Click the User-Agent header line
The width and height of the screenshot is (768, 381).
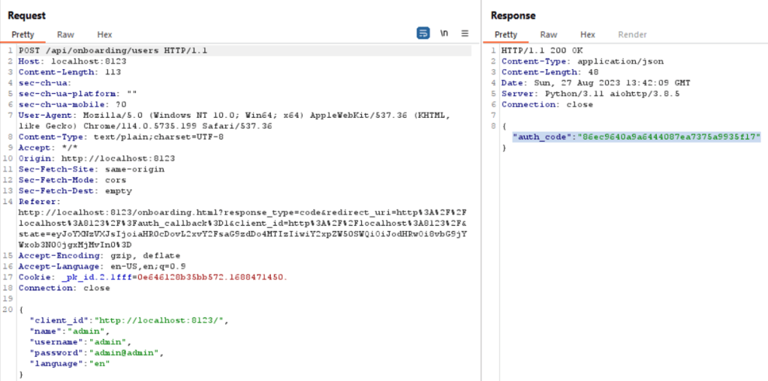(150, 115)
